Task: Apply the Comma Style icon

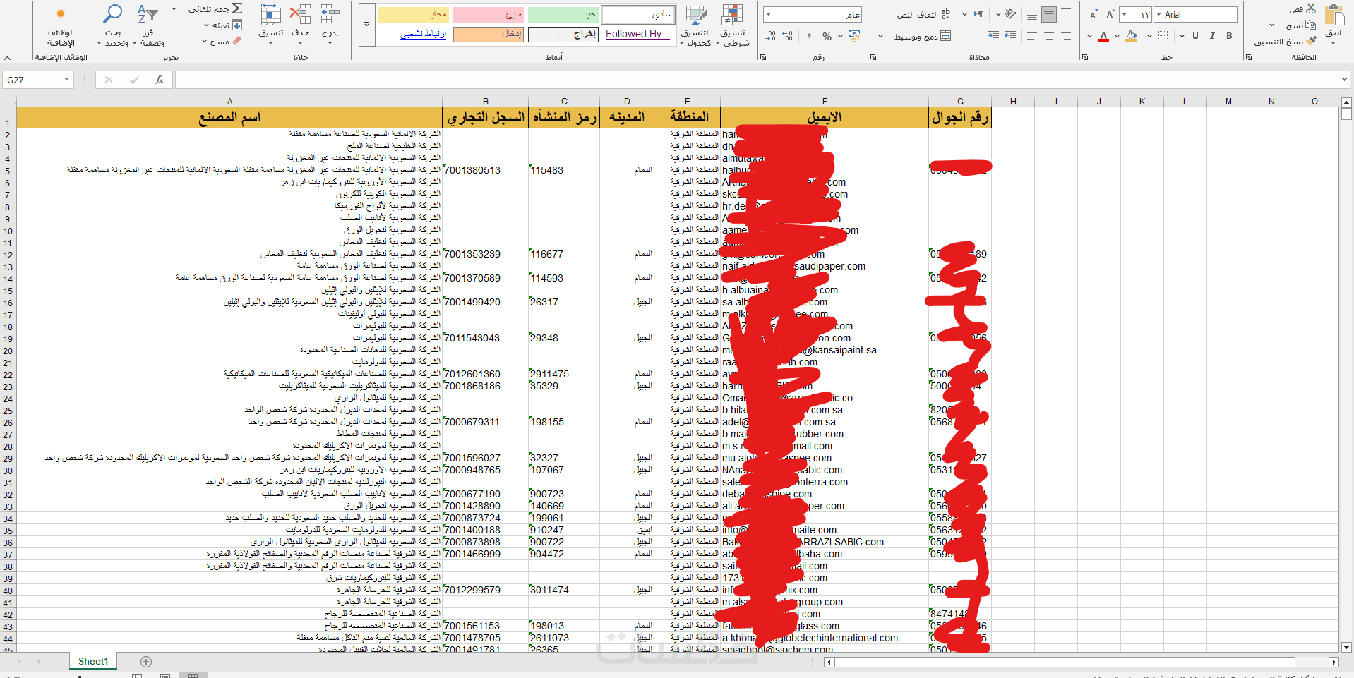Action: coord(809,36)
